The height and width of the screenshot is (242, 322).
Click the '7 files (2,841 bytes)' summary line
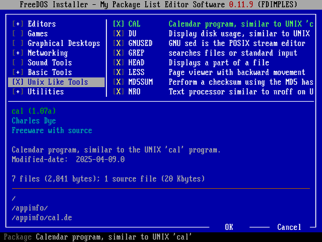(108, 179)
